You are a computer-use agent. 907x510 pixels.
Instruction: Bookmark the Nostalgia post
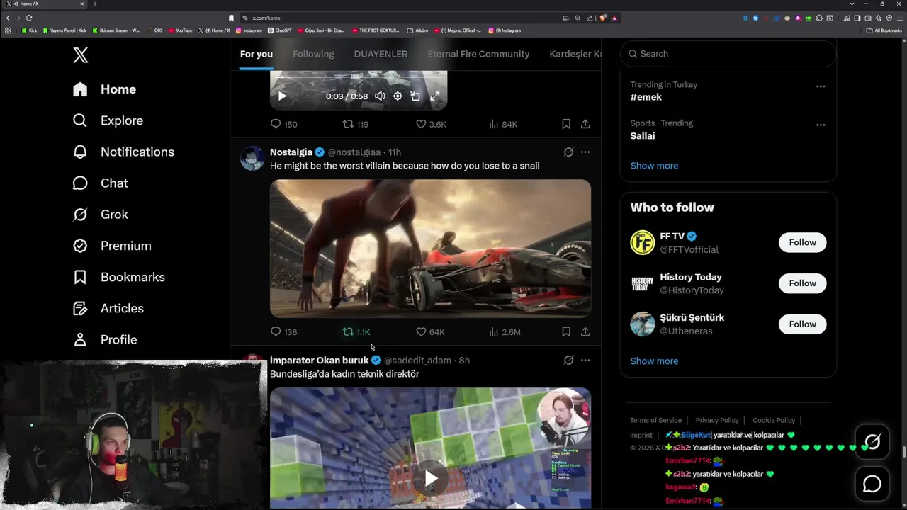tap(566, 331)
